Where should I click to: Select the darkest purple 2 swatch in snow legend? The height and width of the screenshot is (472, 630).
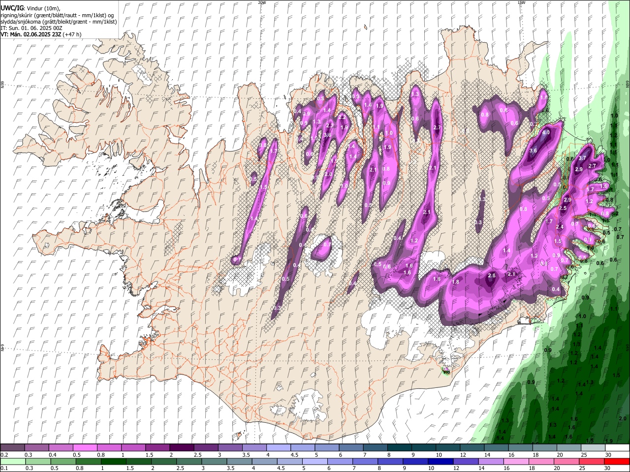tap(182, 447)
